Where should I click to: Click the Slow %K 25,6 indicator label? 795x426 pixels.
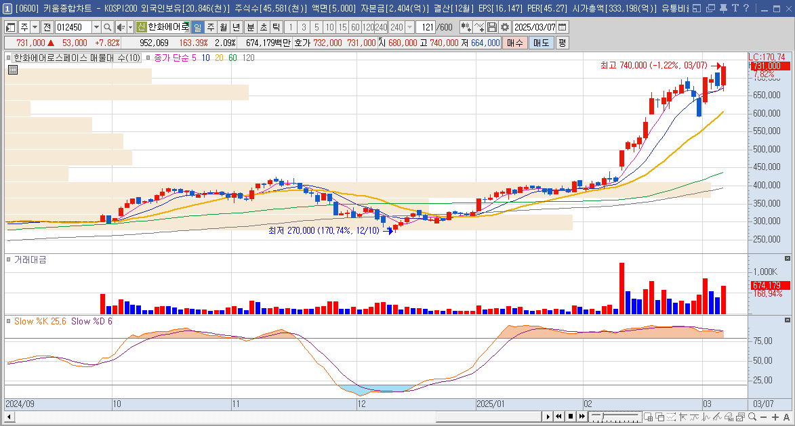click(x=40, y=321)
